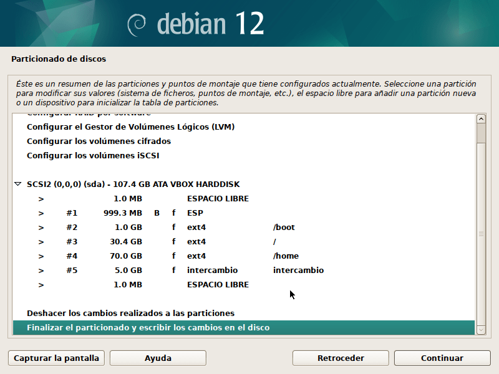Click the arrow beside the 30.4 GB root partition
Viewport: 499px width, 374px height.
click(41, 242)
